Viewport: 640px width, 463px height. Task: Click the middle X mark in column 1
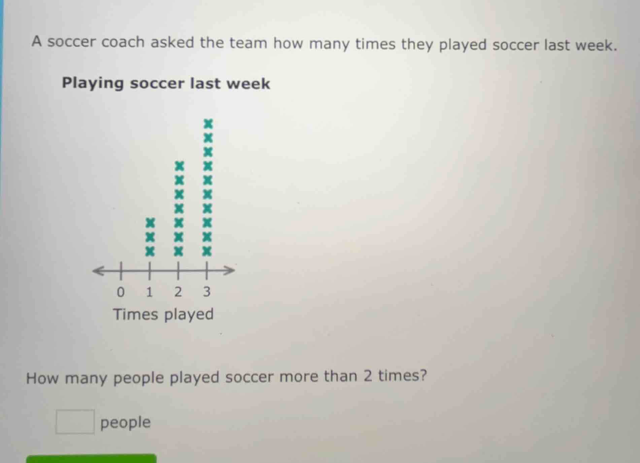pos(150,236)
